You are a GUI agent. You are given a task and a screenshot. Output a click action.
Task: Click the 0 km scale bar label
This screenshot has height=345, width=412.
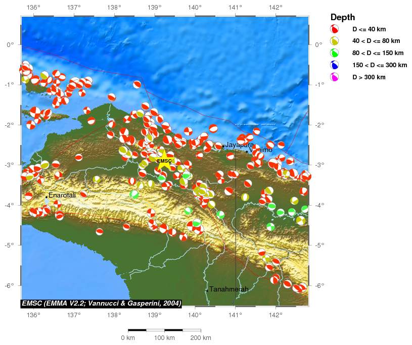(127, 337)
